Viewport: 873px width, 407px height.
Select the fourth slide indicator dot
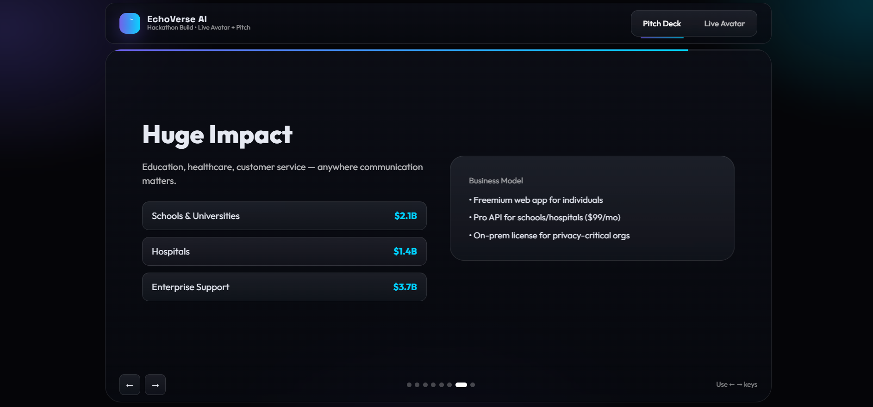(433, 384)
